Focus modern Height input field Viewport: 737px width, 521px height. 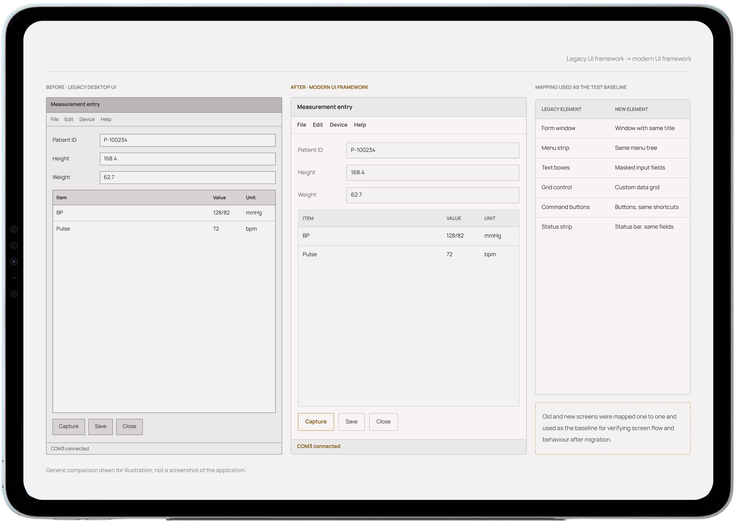[x=433, y=173]
